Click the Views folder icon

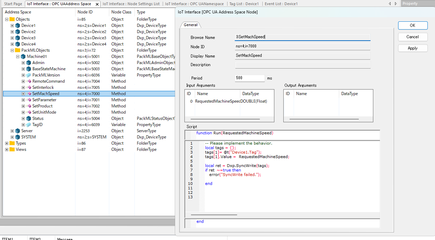point(12,150)
